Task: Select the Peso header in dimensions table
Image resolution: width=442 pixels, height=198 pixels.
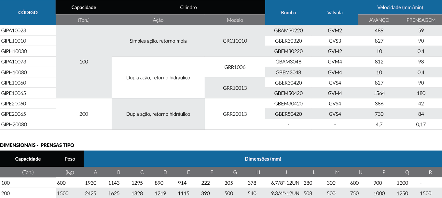Action: pyautogui.click(x=70, y=159)
